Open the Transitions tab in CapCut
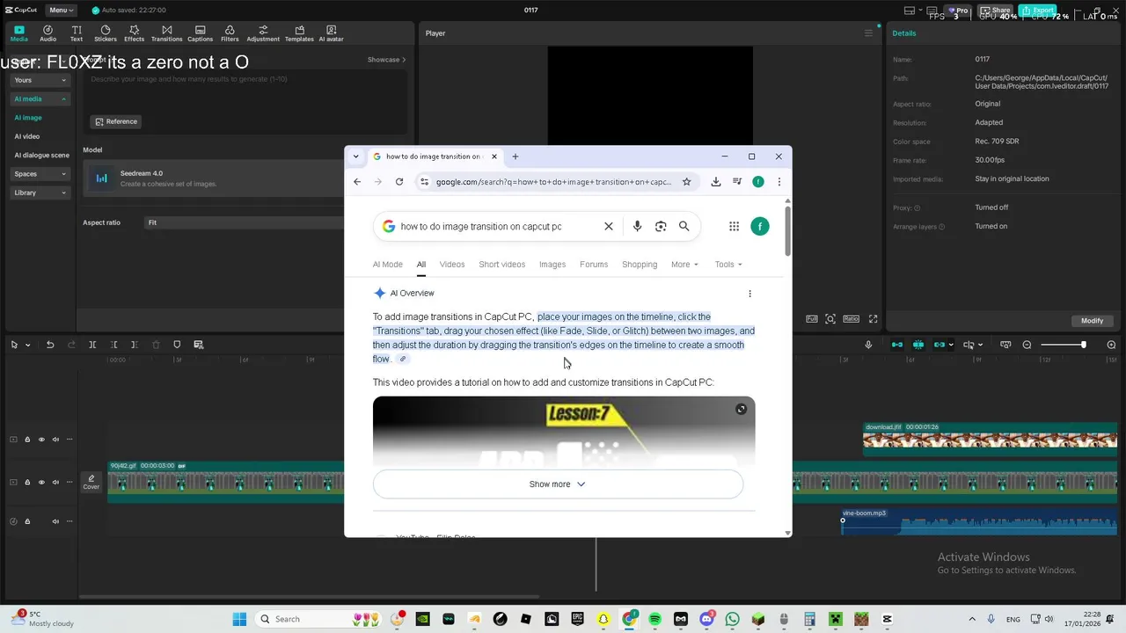 pos(166,33)
